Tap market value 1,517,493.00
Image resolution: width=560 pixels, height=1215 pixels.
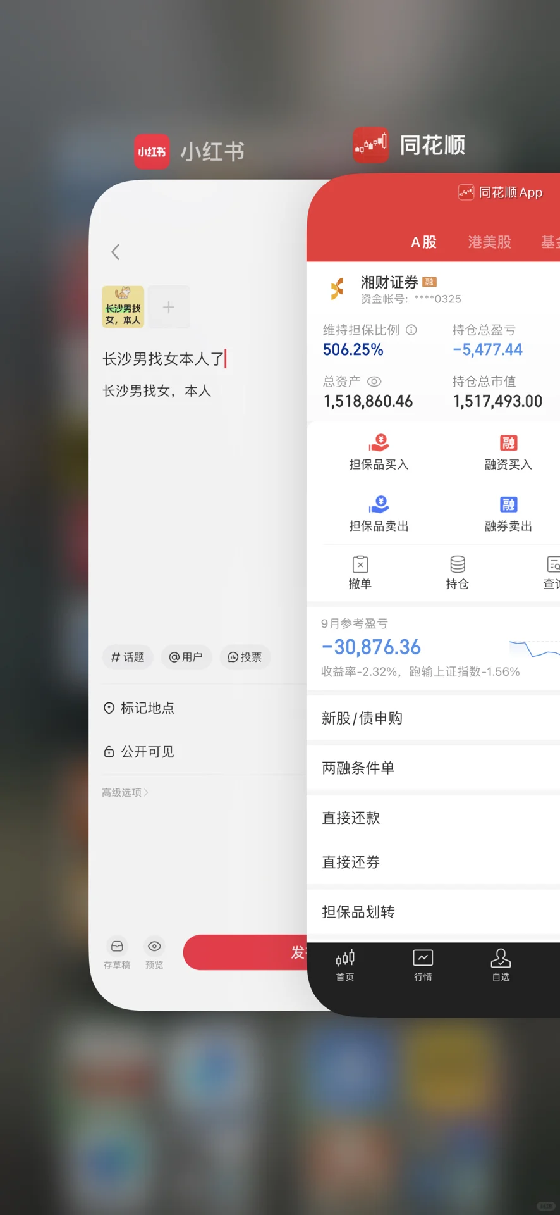[497, 401]
